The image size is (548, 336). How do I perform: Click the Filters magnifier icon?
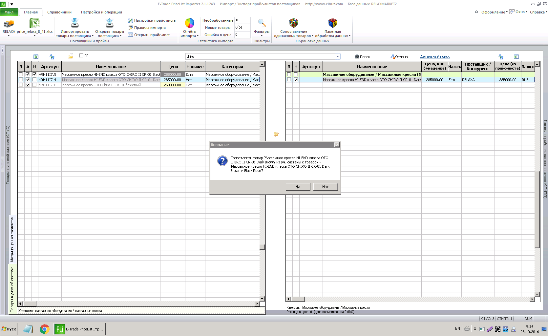pyautogui.click(x=262, y=23)
